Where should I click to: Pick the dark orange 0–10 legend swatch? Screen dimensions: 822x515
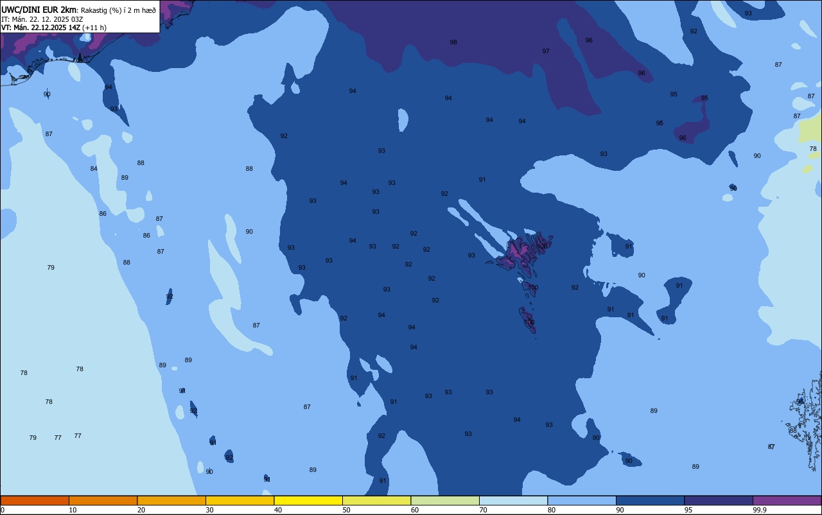[x=35, y=500]
